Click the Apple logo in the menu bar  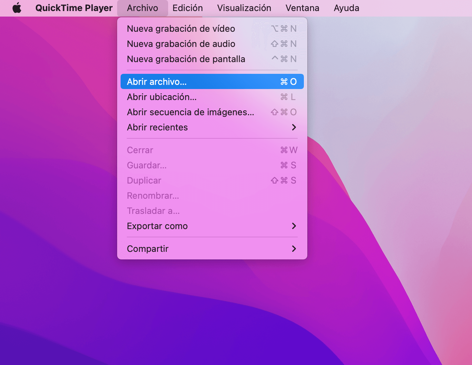[x=16, y=8]
